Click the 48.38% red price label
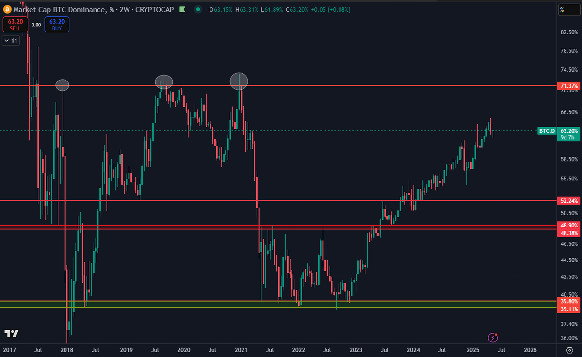Screen dimensions: 582x357 [569, 233]
